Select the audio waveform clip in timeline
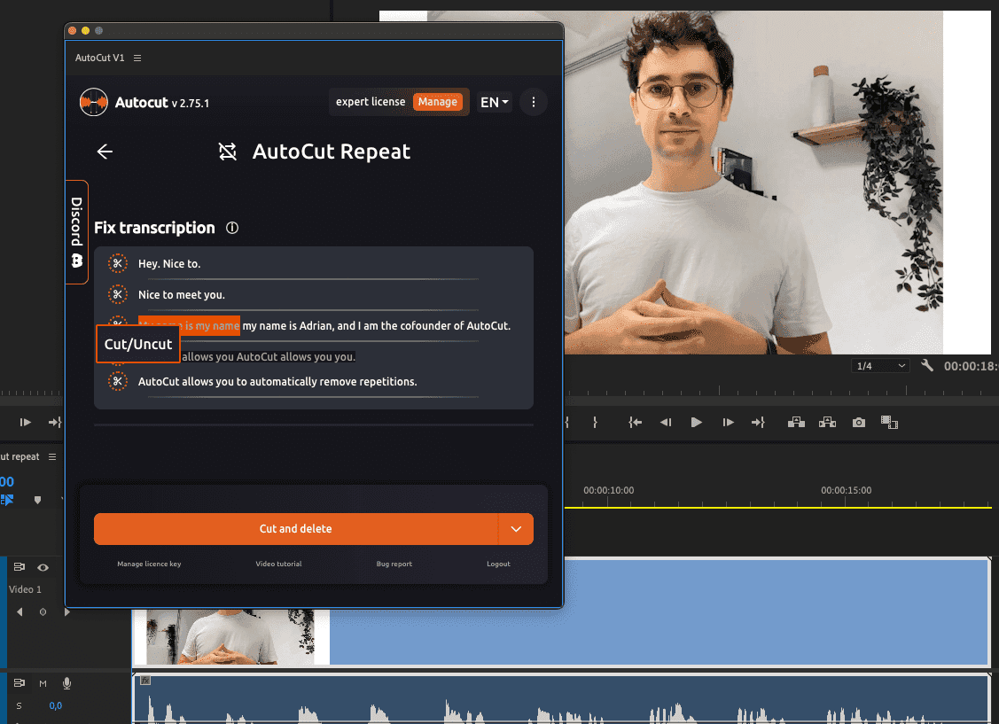Viewport: 999px width, 724px height. coord(561,698)
